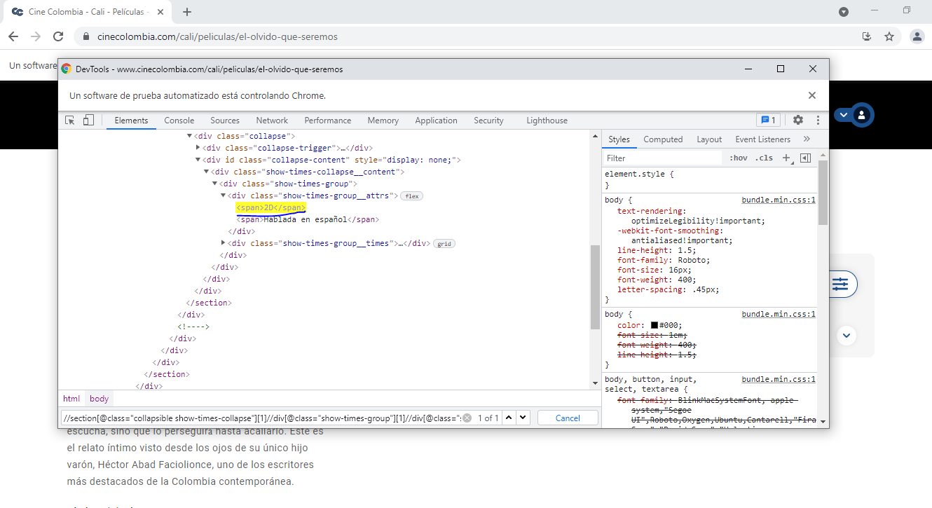932x508 pixels.
Task: Show more sidebar tabs with double chevron
Action: click(807, 139)
